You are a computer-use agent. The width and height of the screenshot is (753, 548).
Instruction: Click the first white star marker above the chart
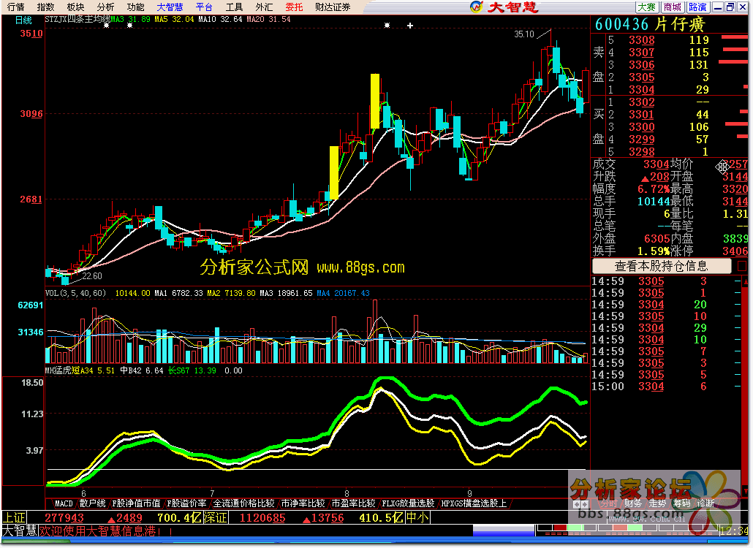[x=107, y=25]
